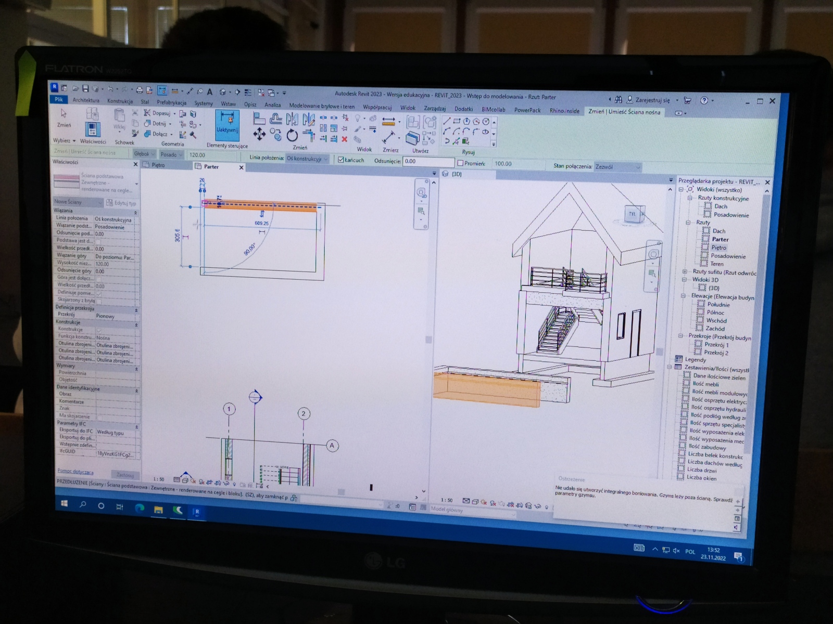This screenshot has width=833, height=624.
Task: Open the Architektura ribbon tab
Action: [86, 100]
